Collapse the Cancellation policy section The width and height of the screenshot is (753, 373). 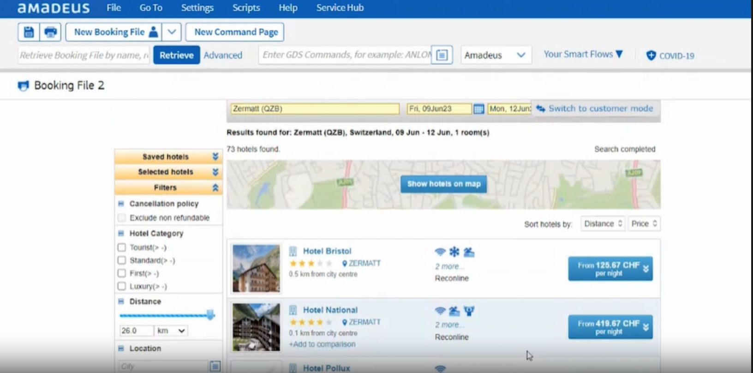click(x=121, y=204)
